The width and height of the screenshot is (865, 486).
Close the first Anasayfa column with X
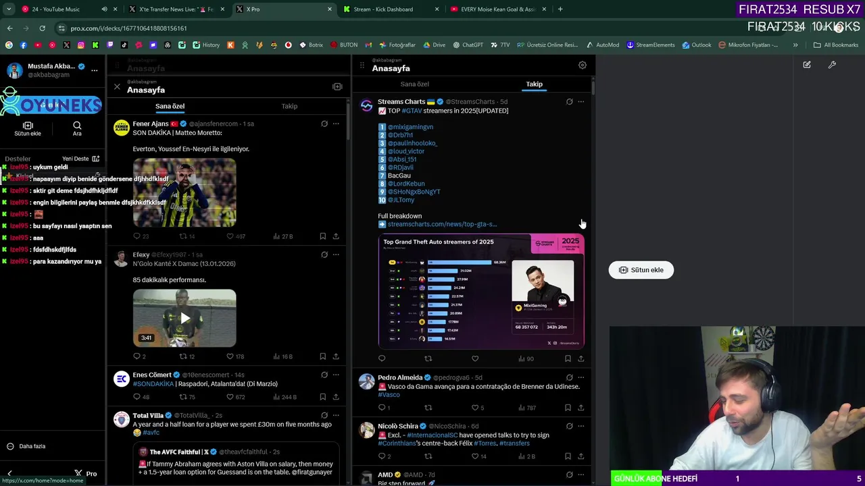(117, 86)
